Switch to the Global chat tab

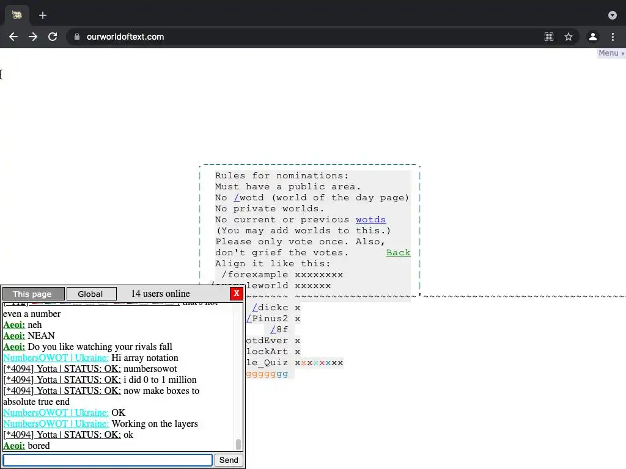(92, 294)
